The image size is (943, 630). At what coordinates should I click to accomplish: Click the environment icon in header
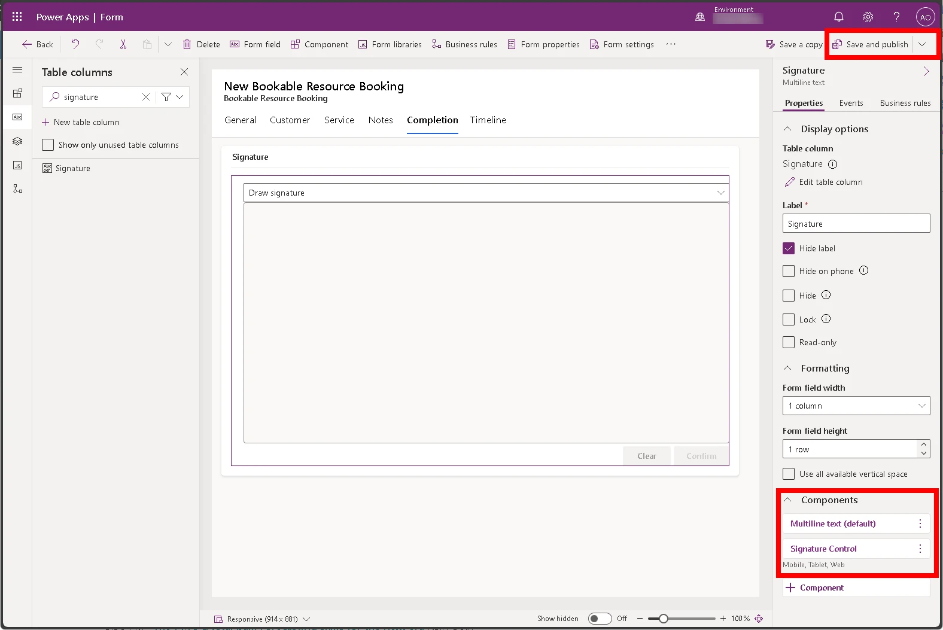point(699,17)
